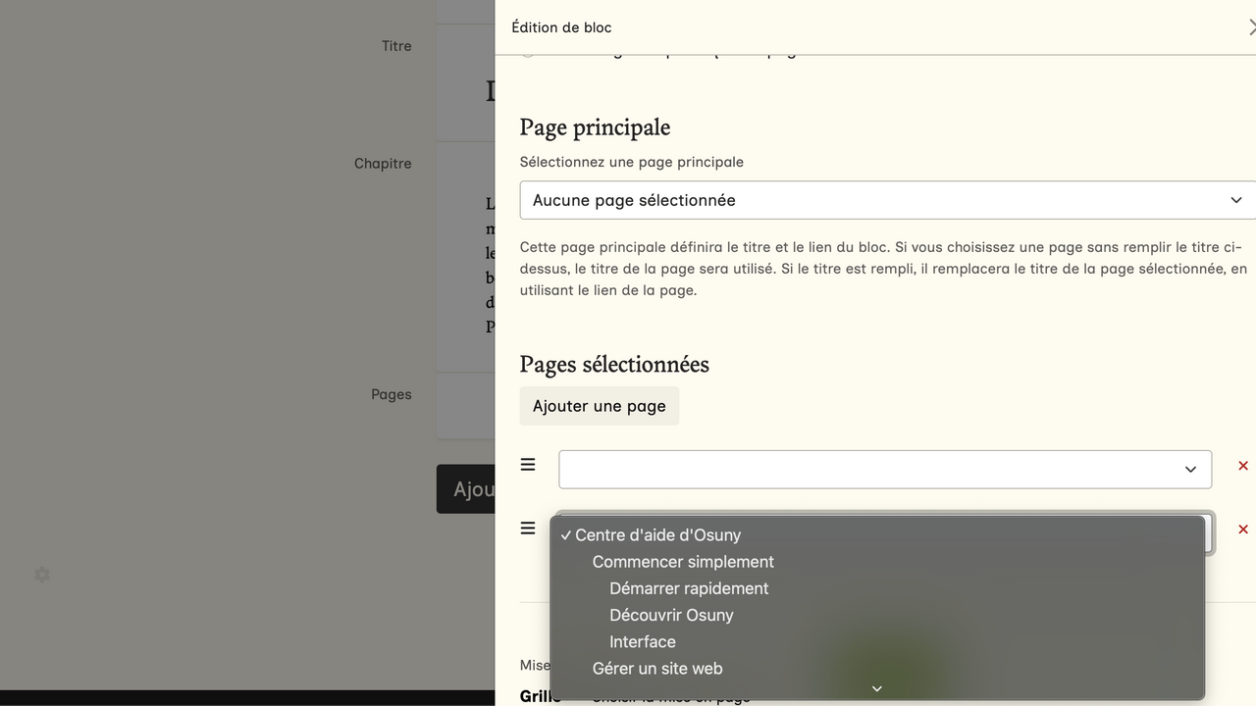This screenshot has height=706, width=1256.
Task: Remove the first selected page with red X
Action: pos(1242,467)
